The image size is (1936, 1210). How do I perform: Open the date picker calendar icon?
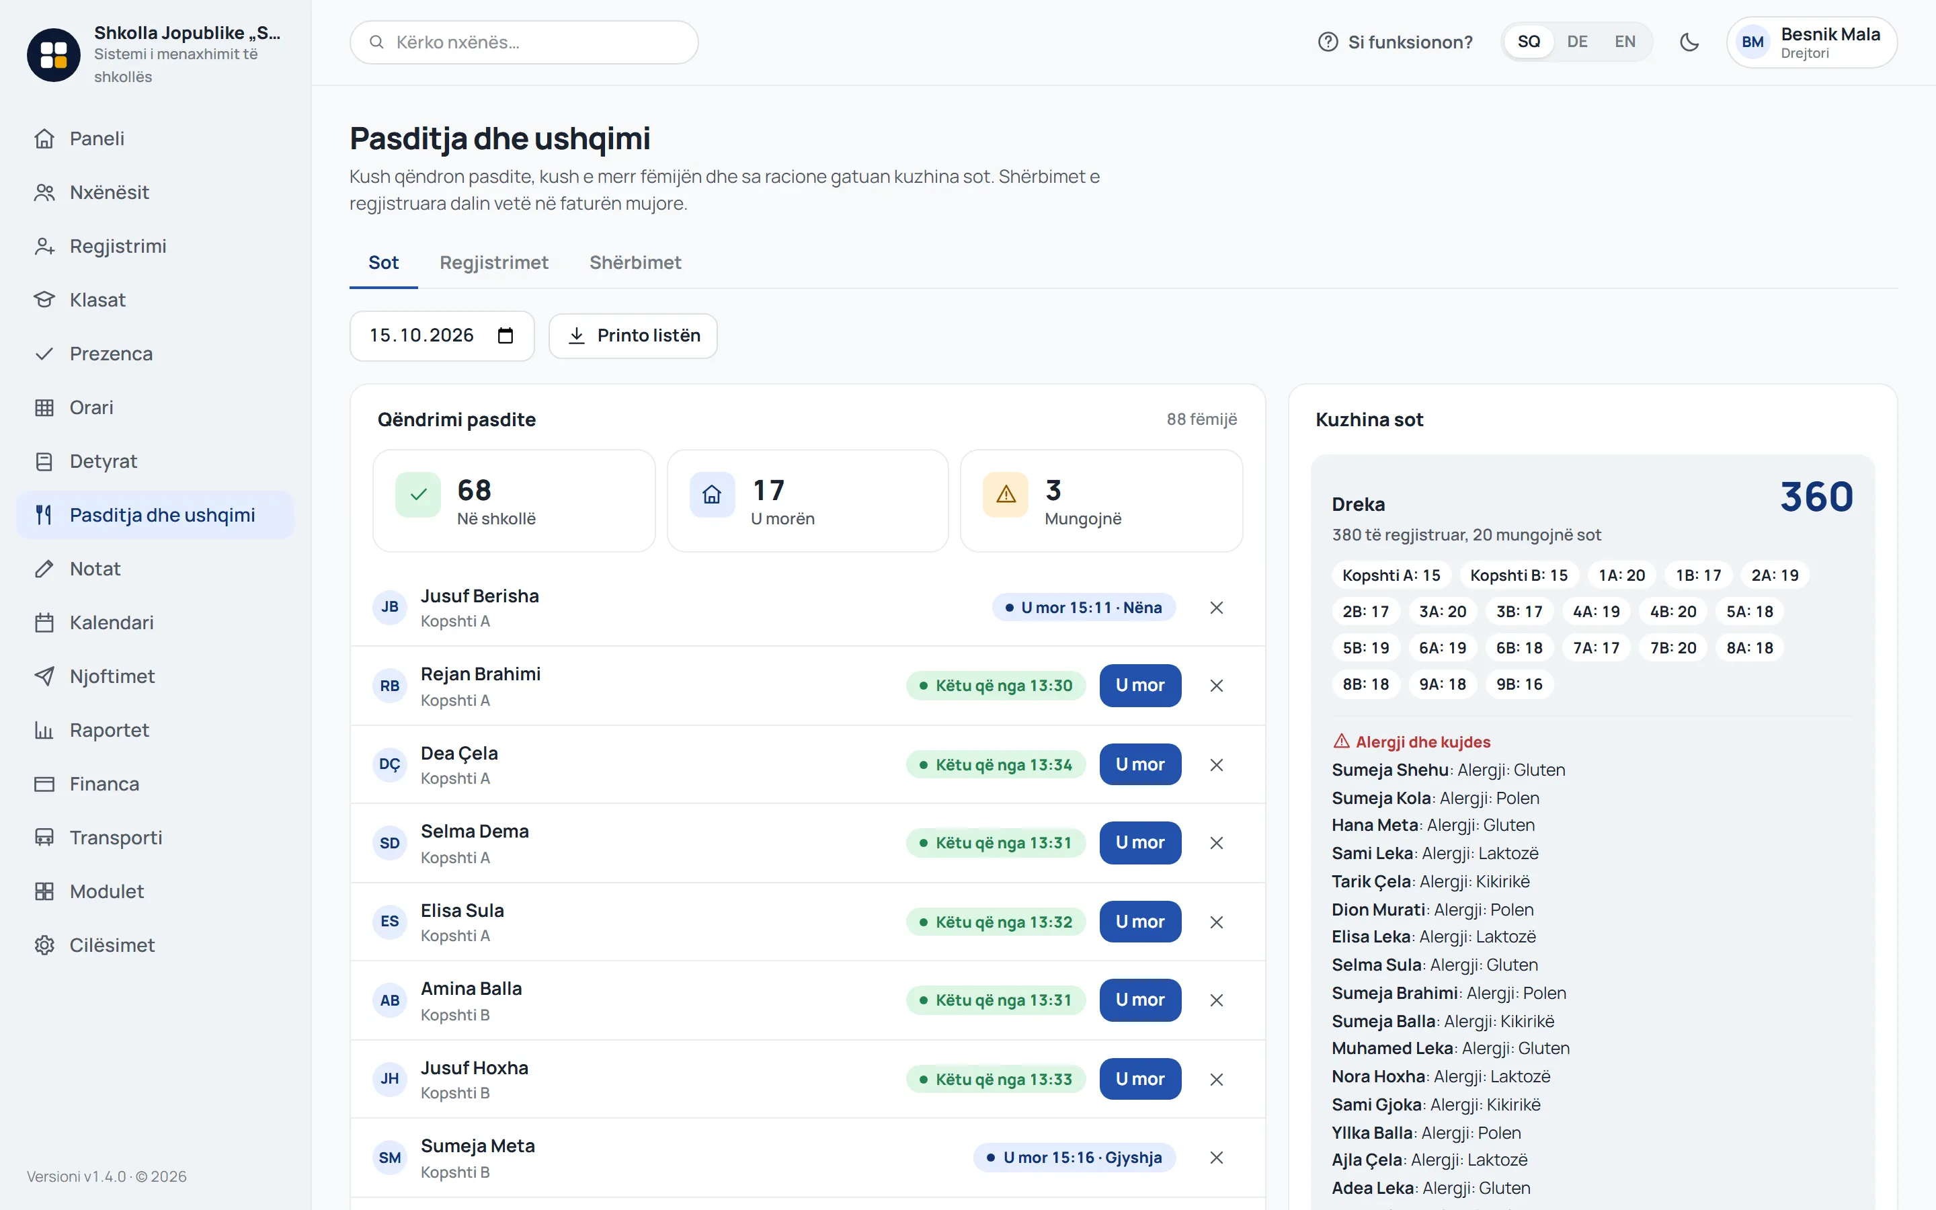click(505, 335)
